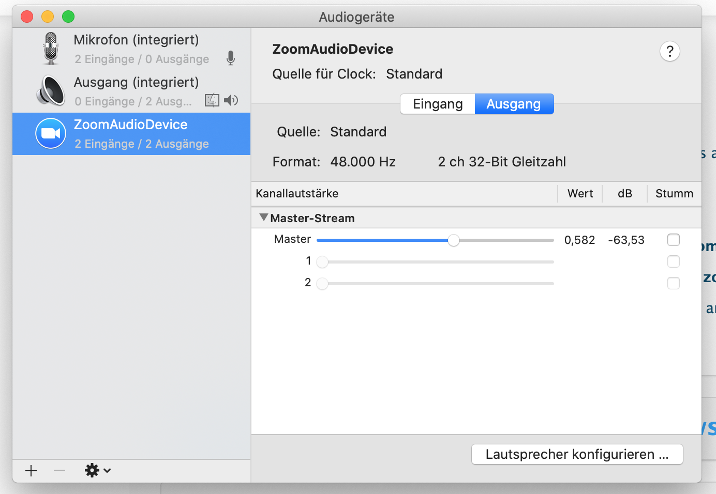The height and width of the screenshot is (494, 716).
Task: Click Lautsprecher konfigurieren button
Action: (577, 454)
